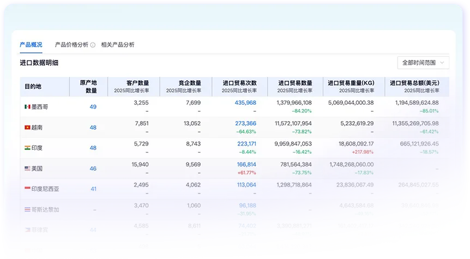The image size is (470, 259).
Task: Click competitor count 13,052
Action: pos(192,123)
